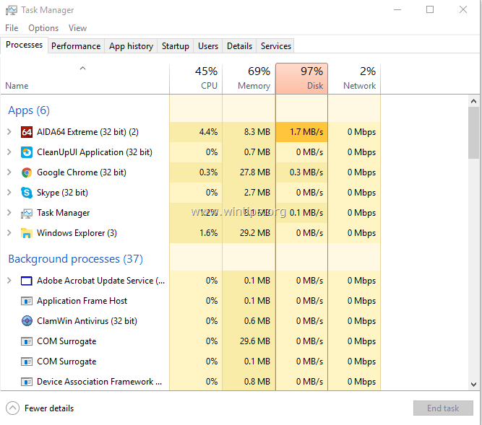Switch to the Performance tab
The width and height of the screenshot is (482, 425).
[76, 46]
